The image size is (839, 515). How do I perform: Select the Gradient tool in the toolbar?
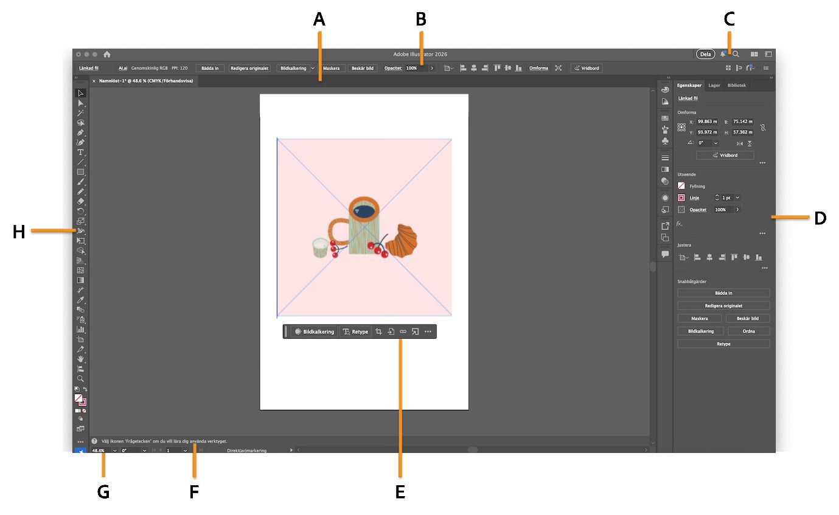coord(80,280)
